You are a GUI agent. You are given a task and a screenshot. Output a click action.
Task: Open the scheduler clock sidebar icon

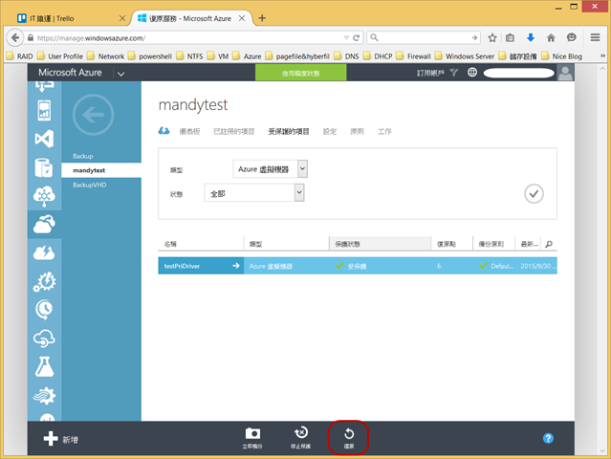44,310
